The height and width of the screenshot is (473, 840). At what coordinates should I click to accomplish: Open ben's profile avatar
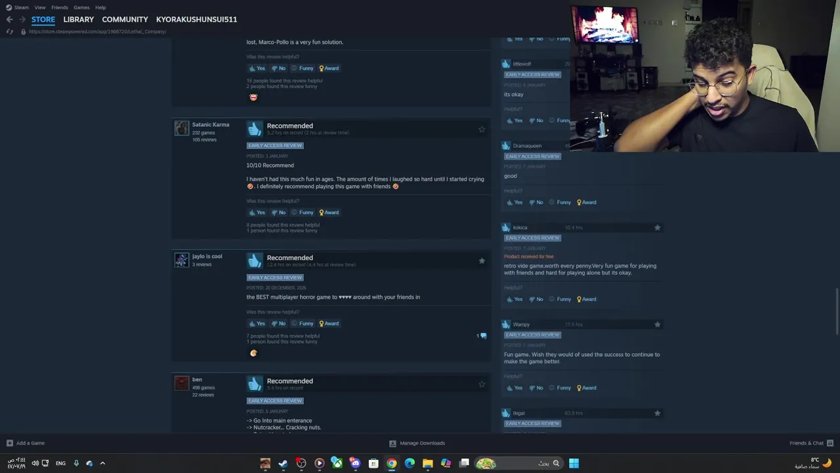[181, 383]
